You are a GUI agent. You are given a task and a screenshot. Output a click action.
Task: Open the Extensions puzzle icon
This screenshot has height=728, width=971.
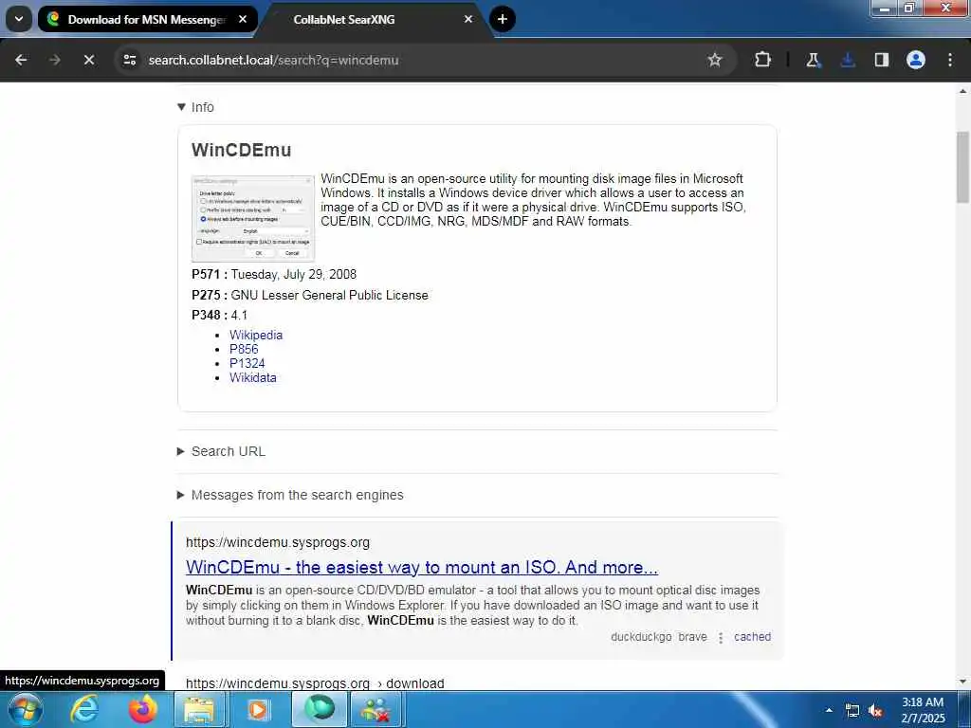(x=763, y=60)
